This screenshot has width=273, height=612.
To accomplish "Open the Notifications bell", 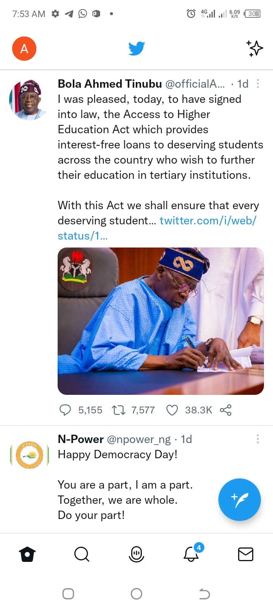I will click(x=191, y=554).
